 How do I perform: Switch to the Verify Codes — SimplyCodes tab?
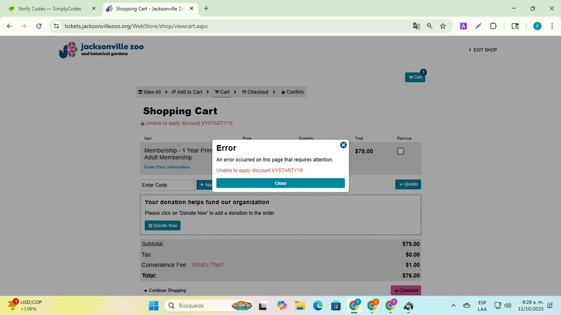click(49, 9)
